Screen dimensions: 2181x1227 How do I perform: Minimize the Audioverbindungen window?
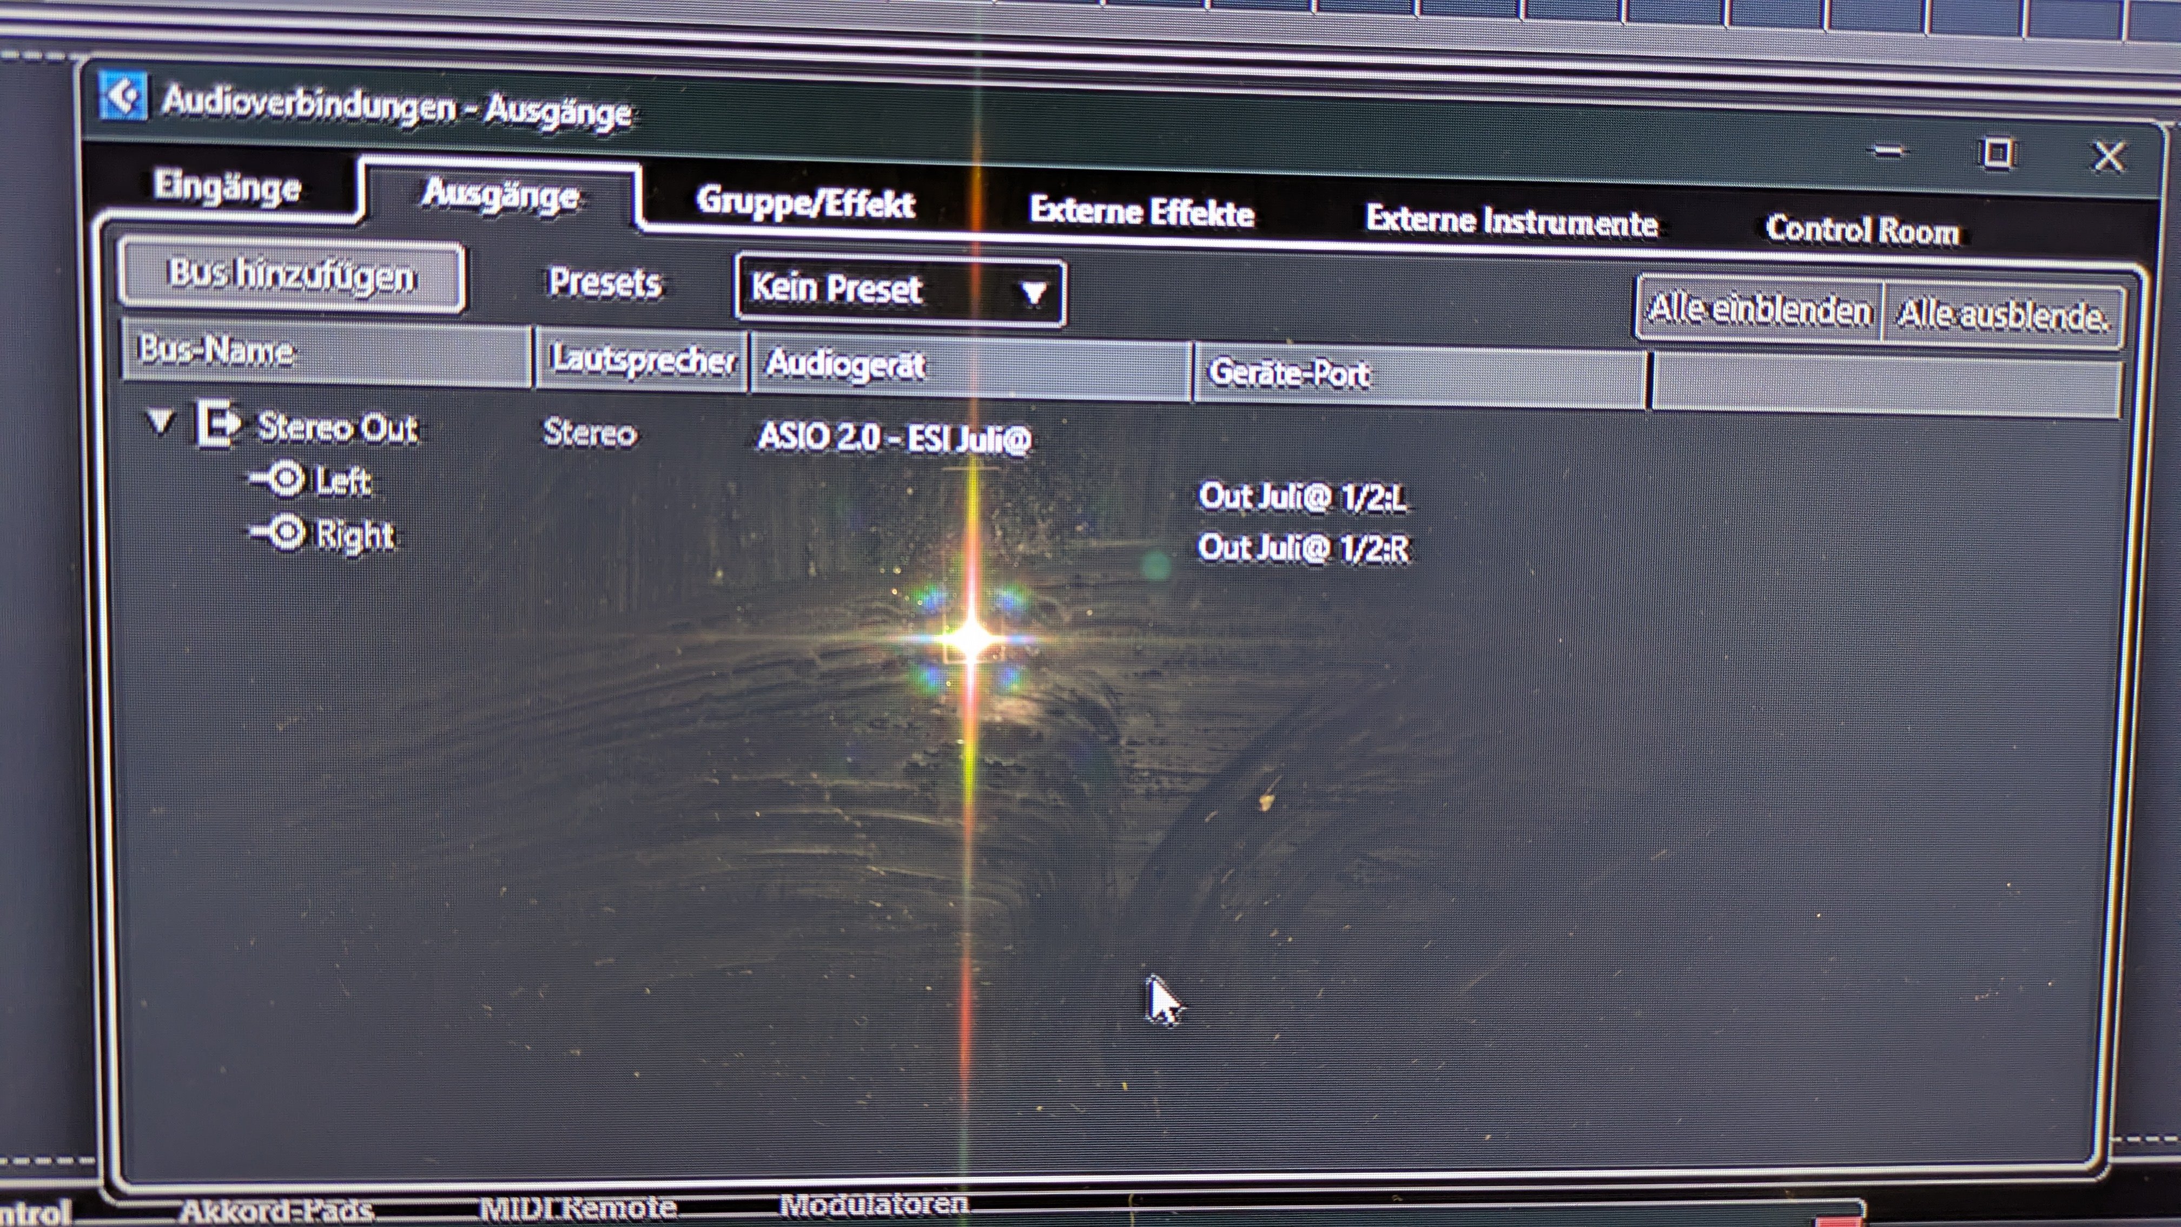1887,151
